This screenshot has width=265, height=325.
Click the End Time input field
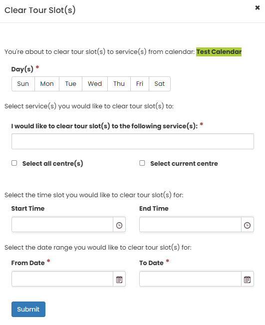coord(191,225)
